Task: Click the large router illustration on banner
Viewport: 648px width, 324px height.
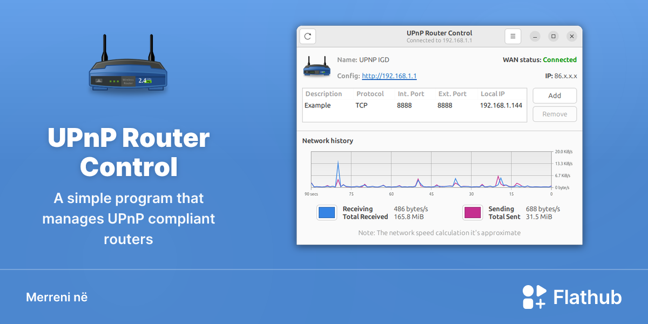Action: 128,63
